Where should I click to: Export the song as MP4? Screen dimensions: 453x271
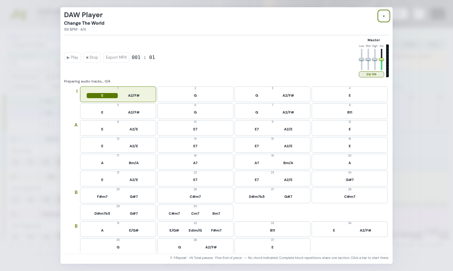point(116,58)
